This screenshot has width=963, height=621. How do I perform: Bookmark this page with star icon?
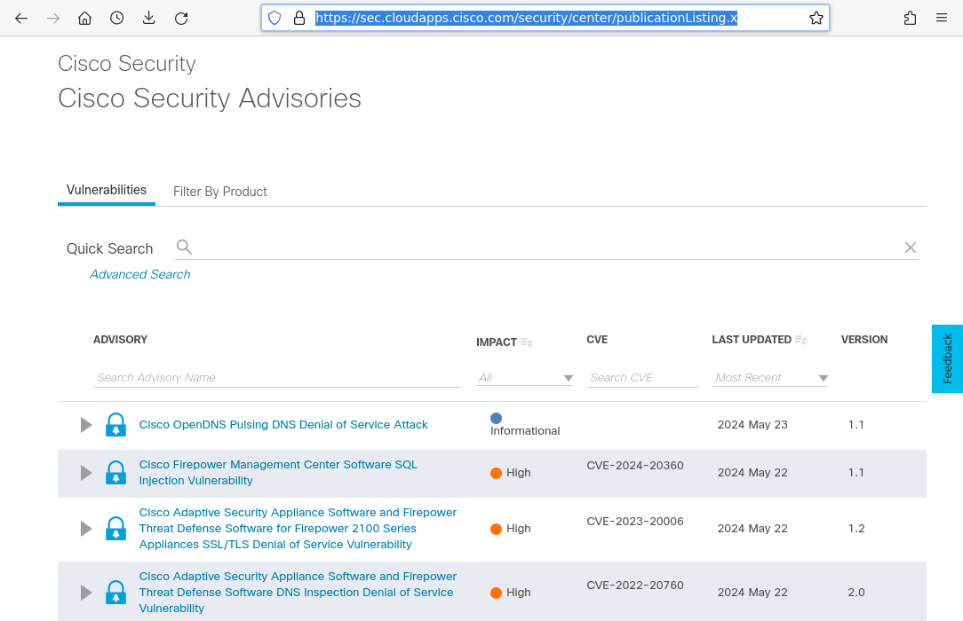tap(816, 18)
